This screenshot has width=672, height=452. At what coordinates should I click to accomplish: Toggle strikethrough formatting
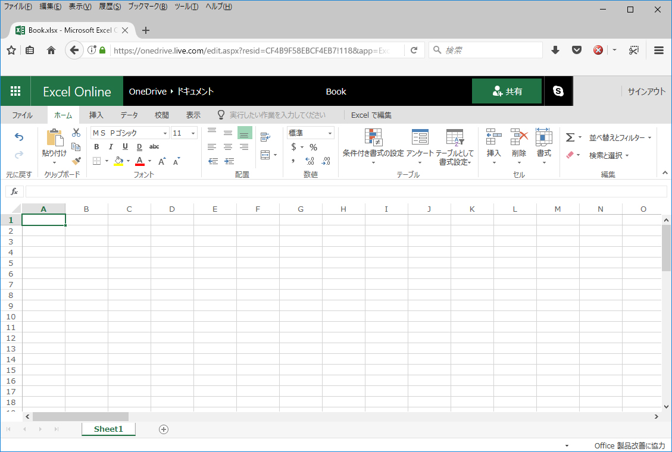click(x=154, y=147)
